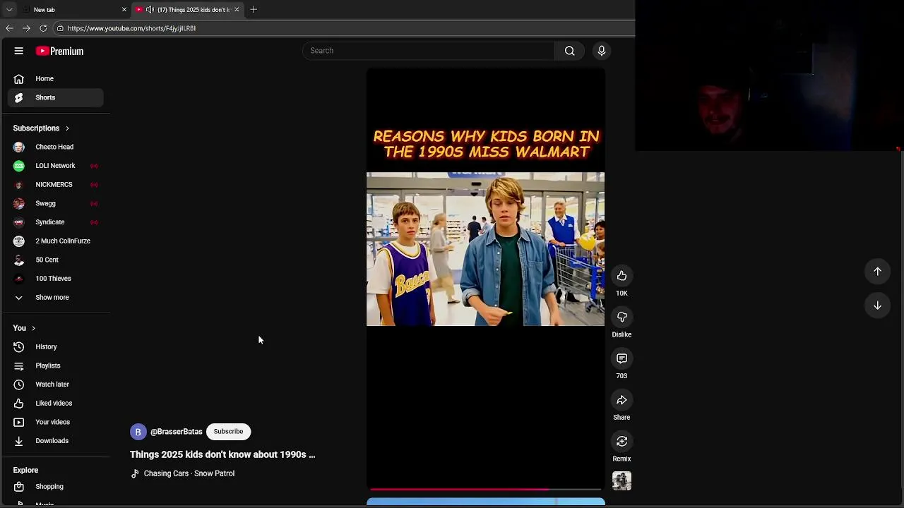
Task: Open Your videos page
Action: [56, 422]
